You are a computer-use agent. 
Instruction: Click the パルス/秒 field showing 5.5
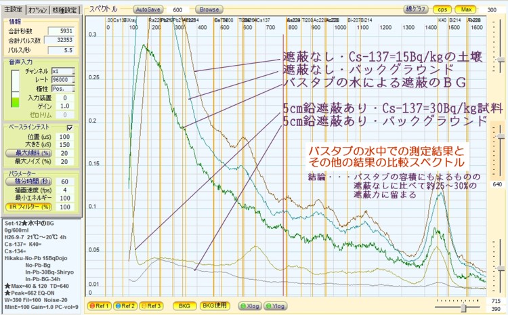pyautogui.click(x=61, y=51)
